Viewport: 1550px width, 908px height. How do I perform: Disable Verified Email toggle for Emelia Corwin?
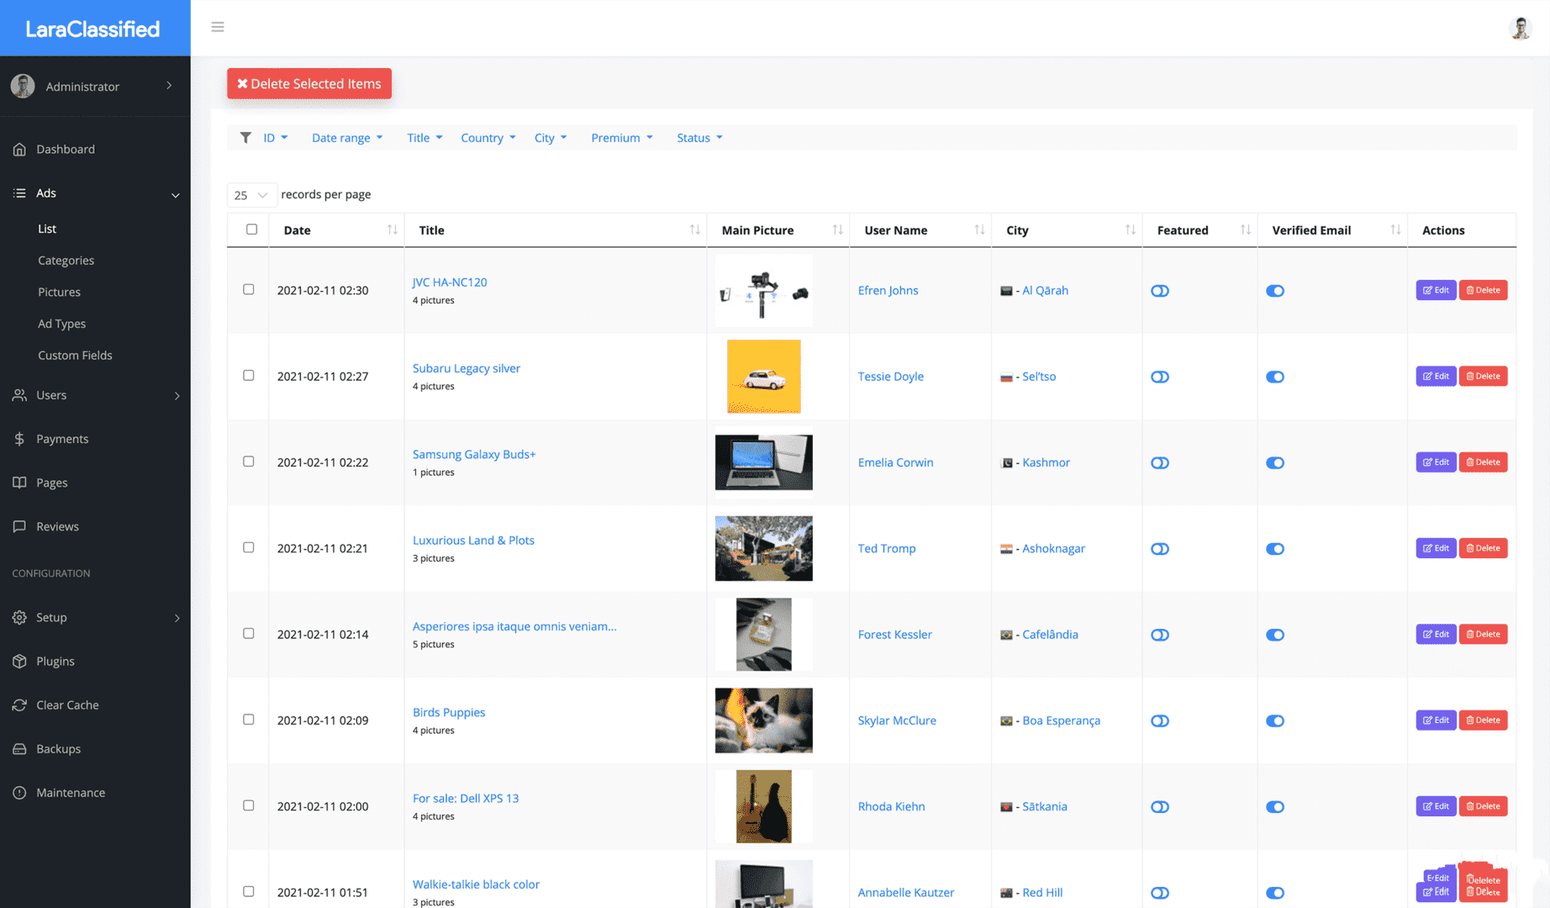1274,462
